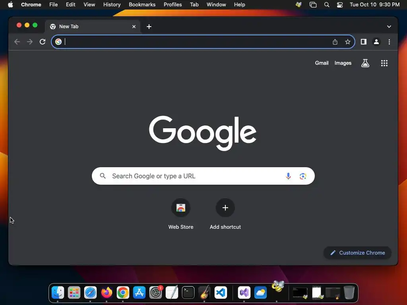The image size is (407, 305).
Task: Bookmark this tab with the star icon
Action: [x=348, y=42]
